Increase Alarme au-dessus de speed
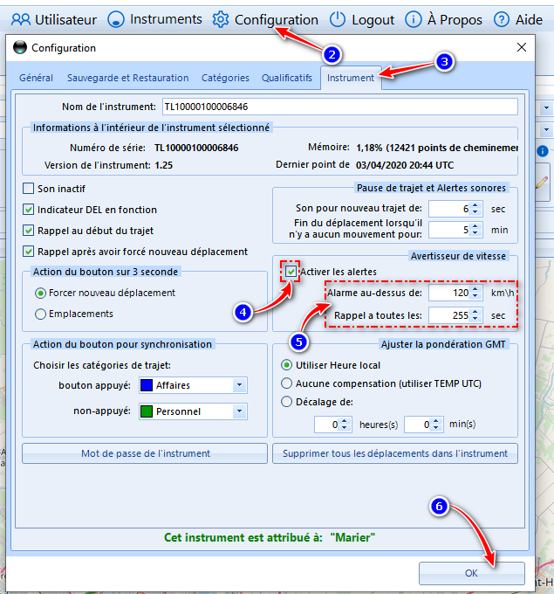Viewport: 554px width, 594px height. click(475, 289)
